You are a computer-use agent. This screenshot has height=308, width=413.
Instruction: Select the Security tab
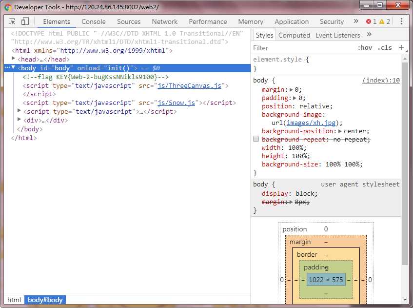point(332,21)
